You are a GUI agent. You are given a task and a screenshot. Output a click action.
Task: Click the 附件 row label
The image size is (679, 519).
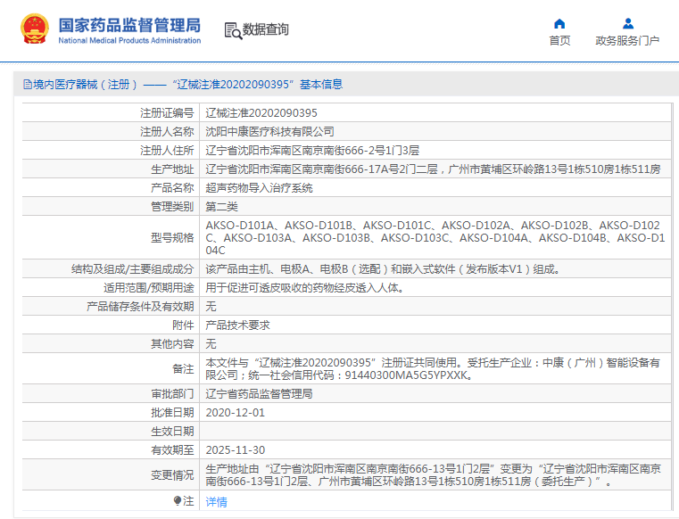183,325
